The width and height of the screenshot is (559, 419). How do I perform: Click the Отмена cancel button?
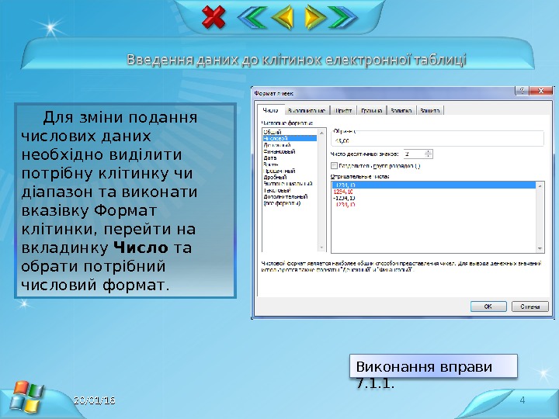pos(529,306)
